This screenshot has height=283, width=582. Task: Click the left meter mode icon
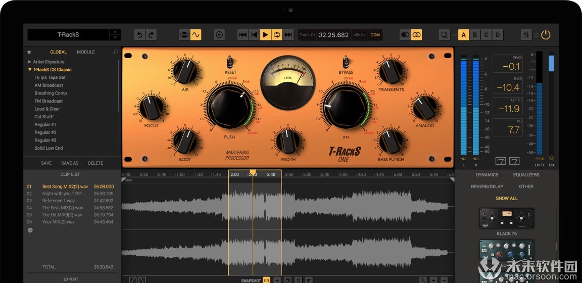[x=500, y=161]
